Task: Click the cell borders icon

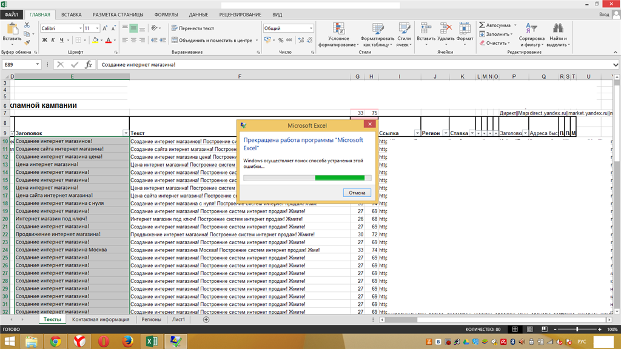Action: (78, 40)
